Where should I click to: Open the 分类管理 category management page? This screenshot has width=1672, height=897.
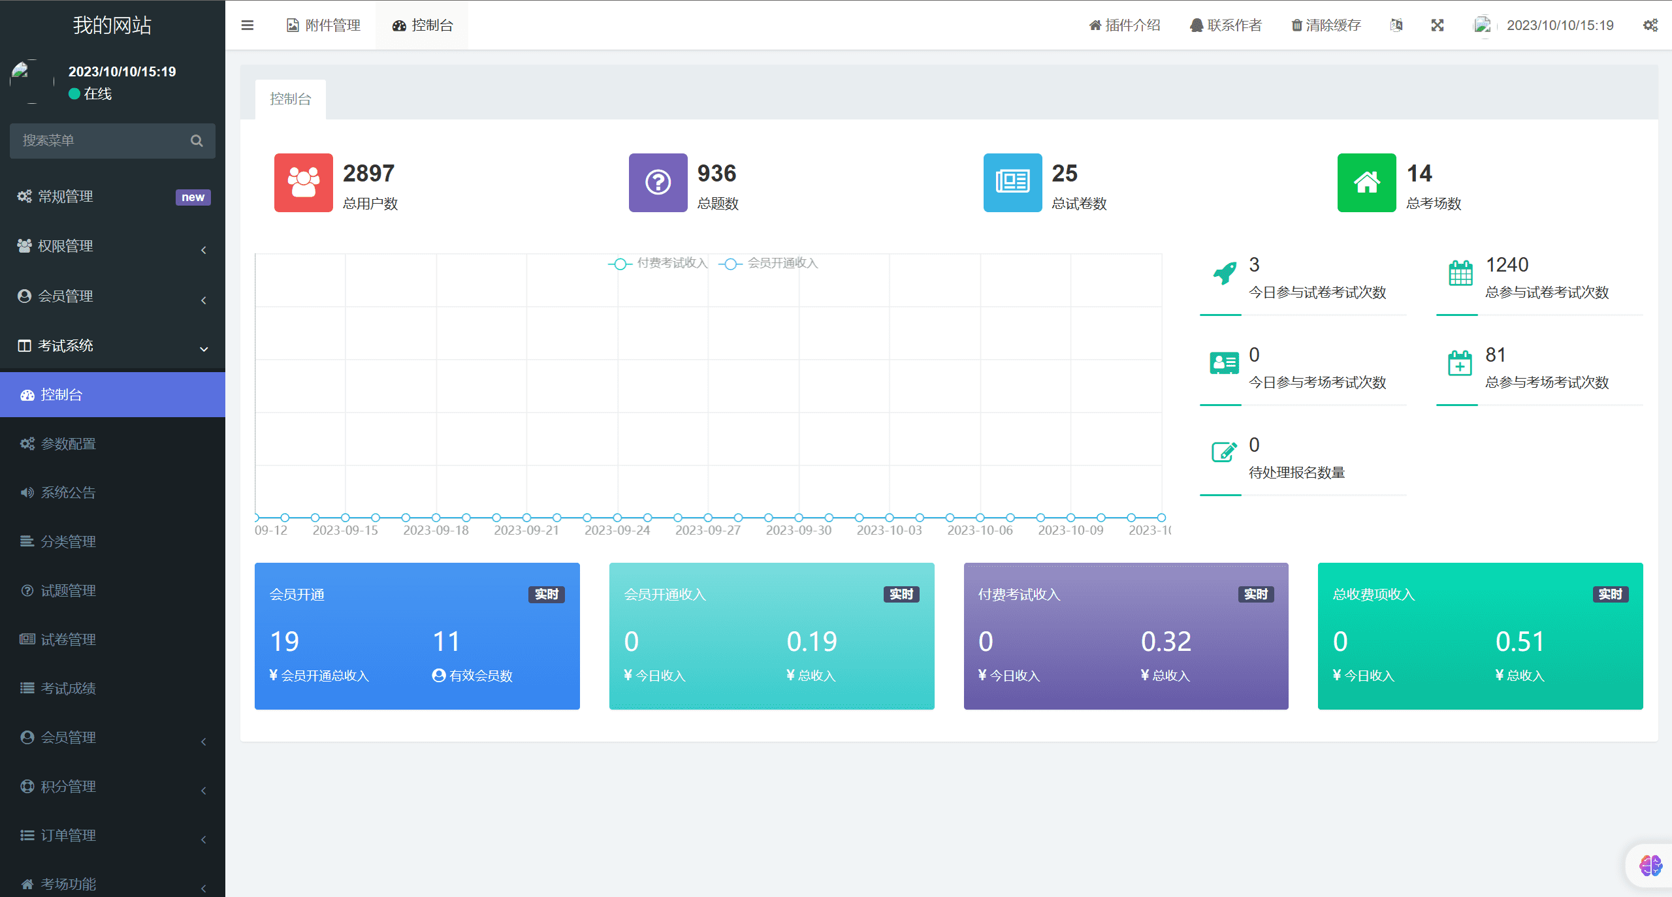pos(68,541)
